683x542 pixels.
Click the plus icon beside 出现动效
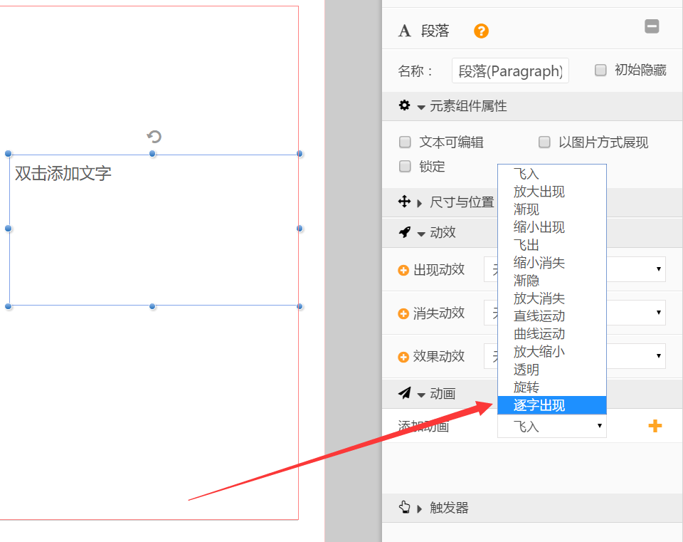coord(403,271)
